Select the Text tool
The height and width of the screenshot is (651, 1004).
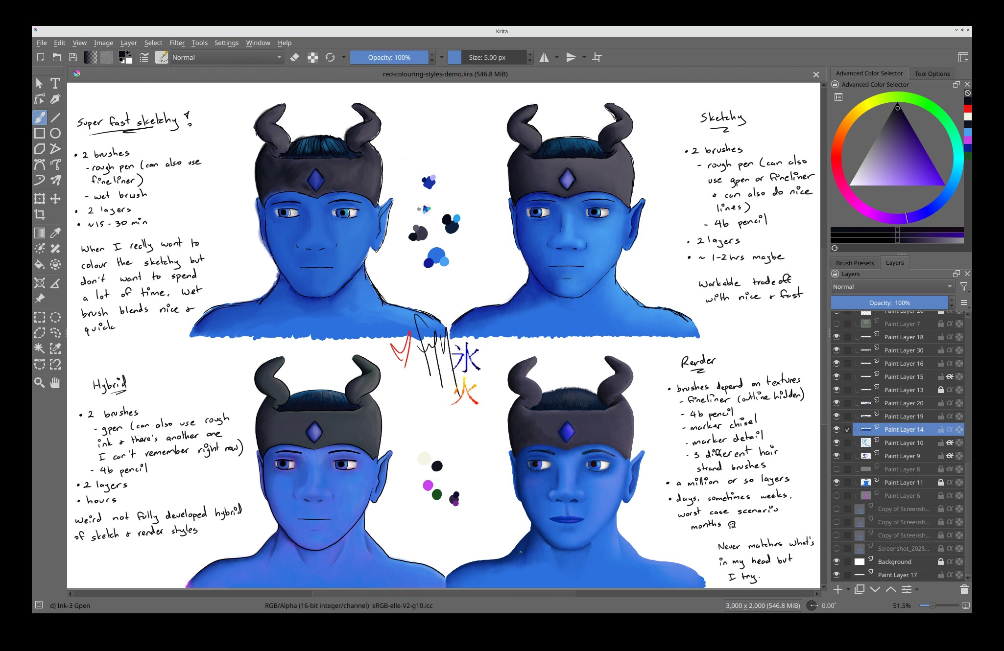click(55, 84)
